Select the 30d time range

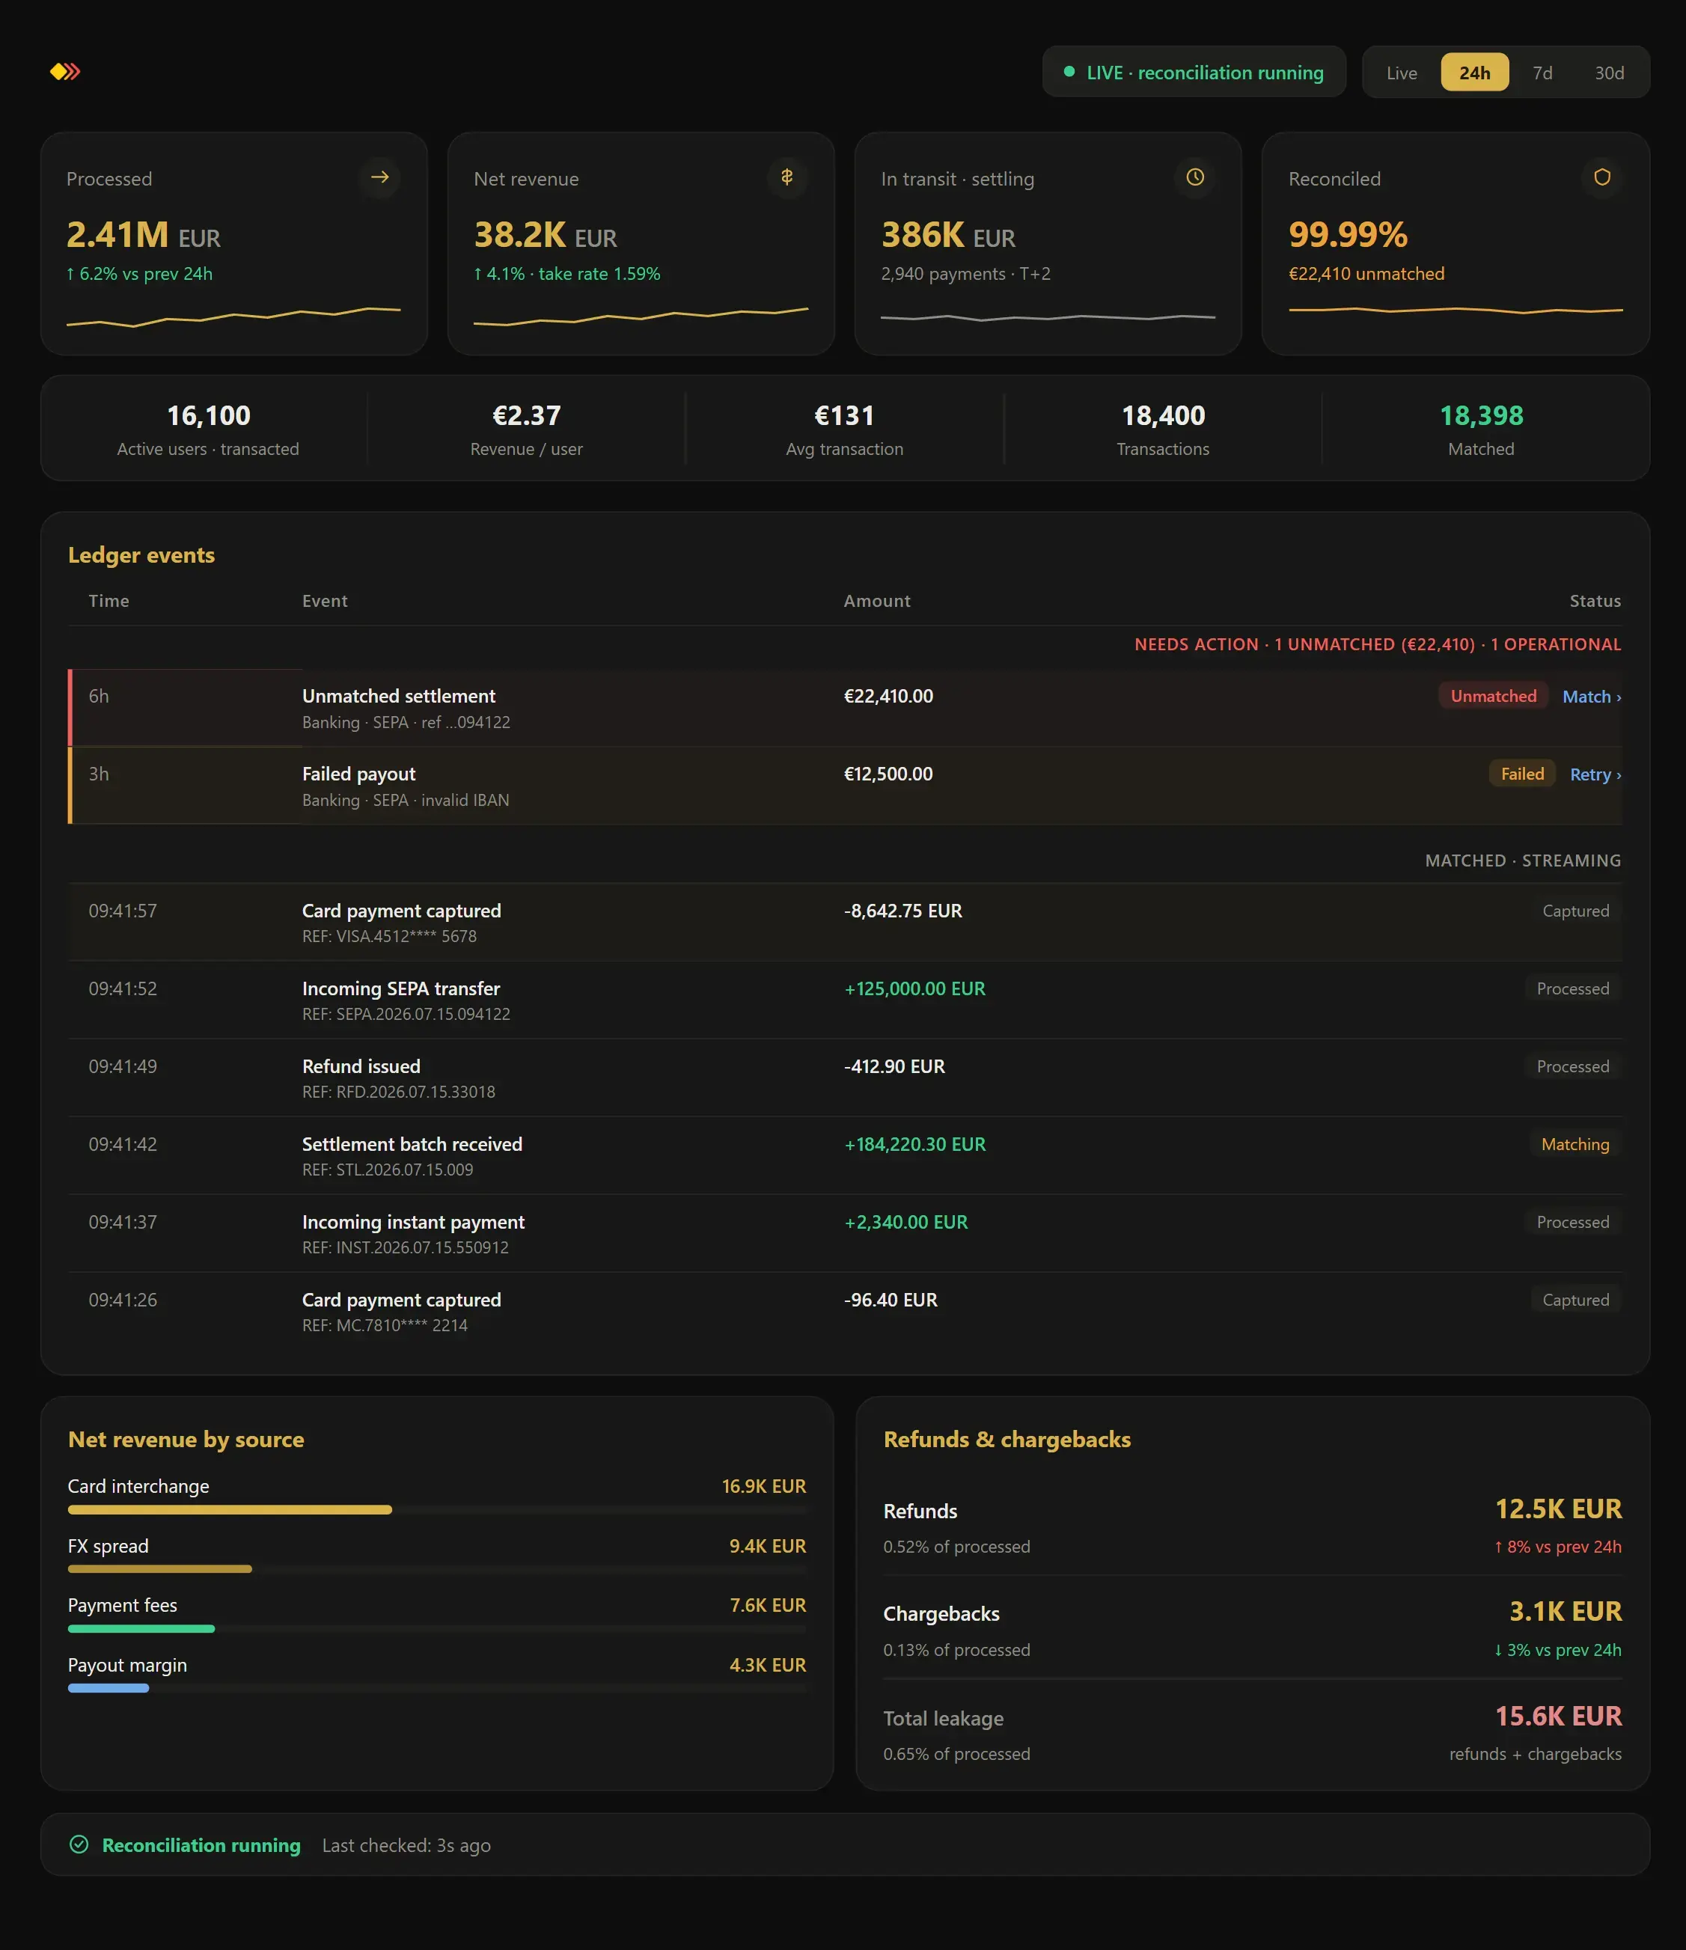(1609, 73)
